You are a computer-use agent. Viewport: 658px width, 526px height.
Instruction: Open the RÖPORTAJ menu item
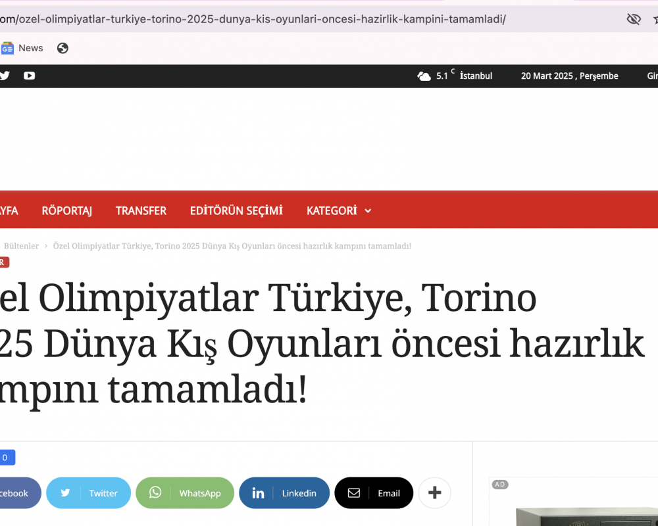coord(66,211)
